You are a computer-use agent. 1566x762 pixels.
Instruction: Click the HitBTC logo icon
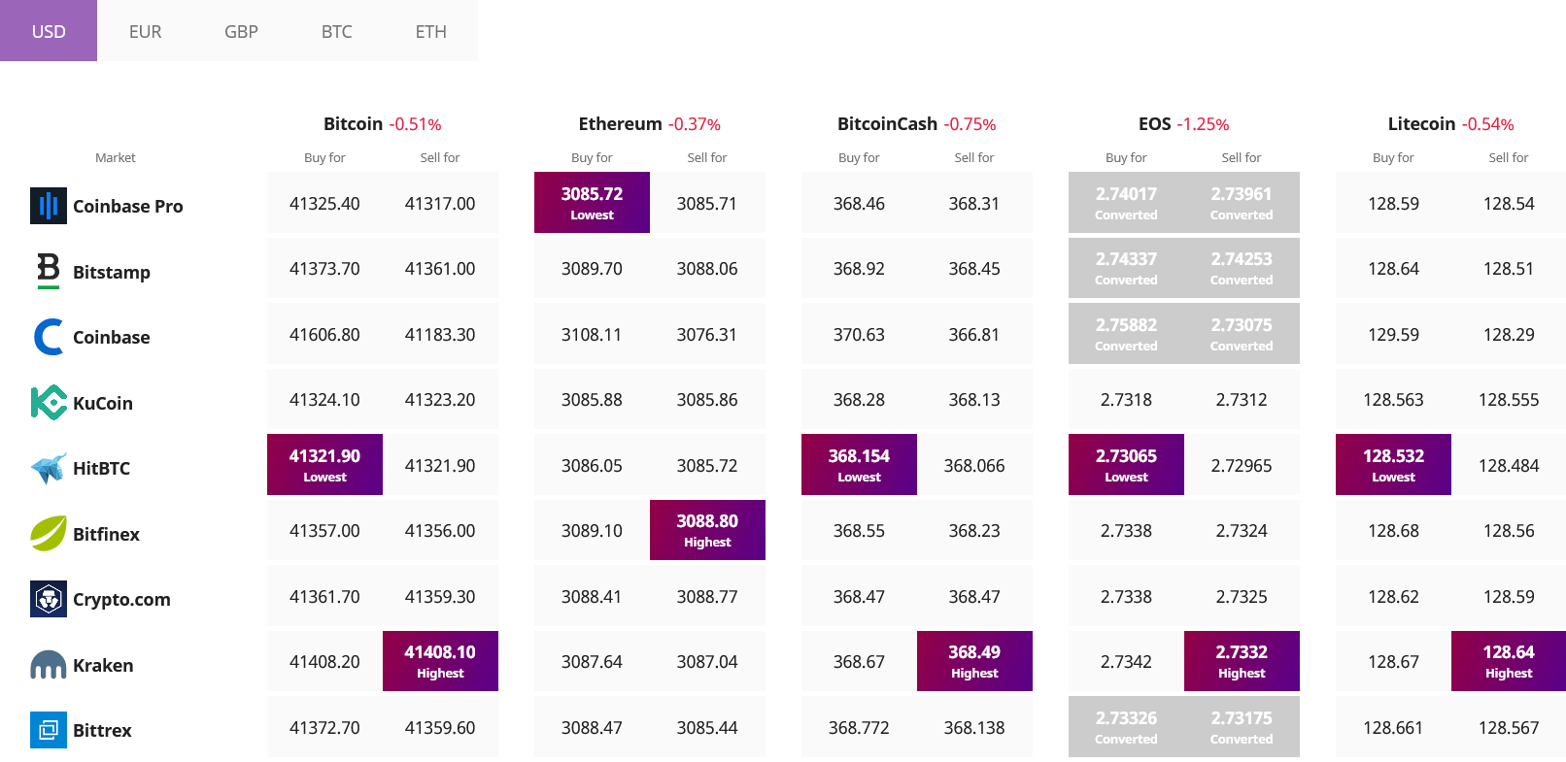pos(49,468)
